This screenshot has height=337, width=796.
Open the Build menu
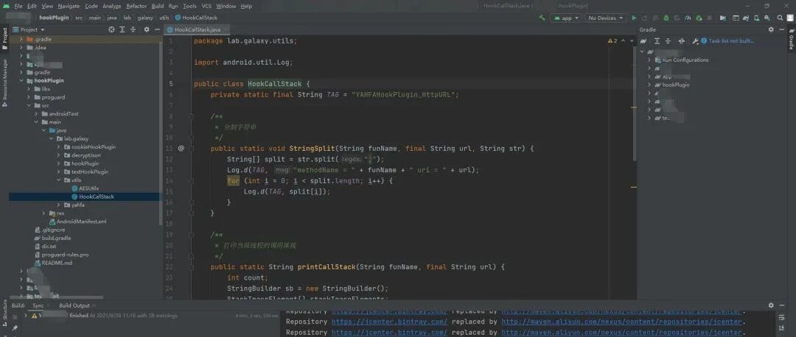158,6
